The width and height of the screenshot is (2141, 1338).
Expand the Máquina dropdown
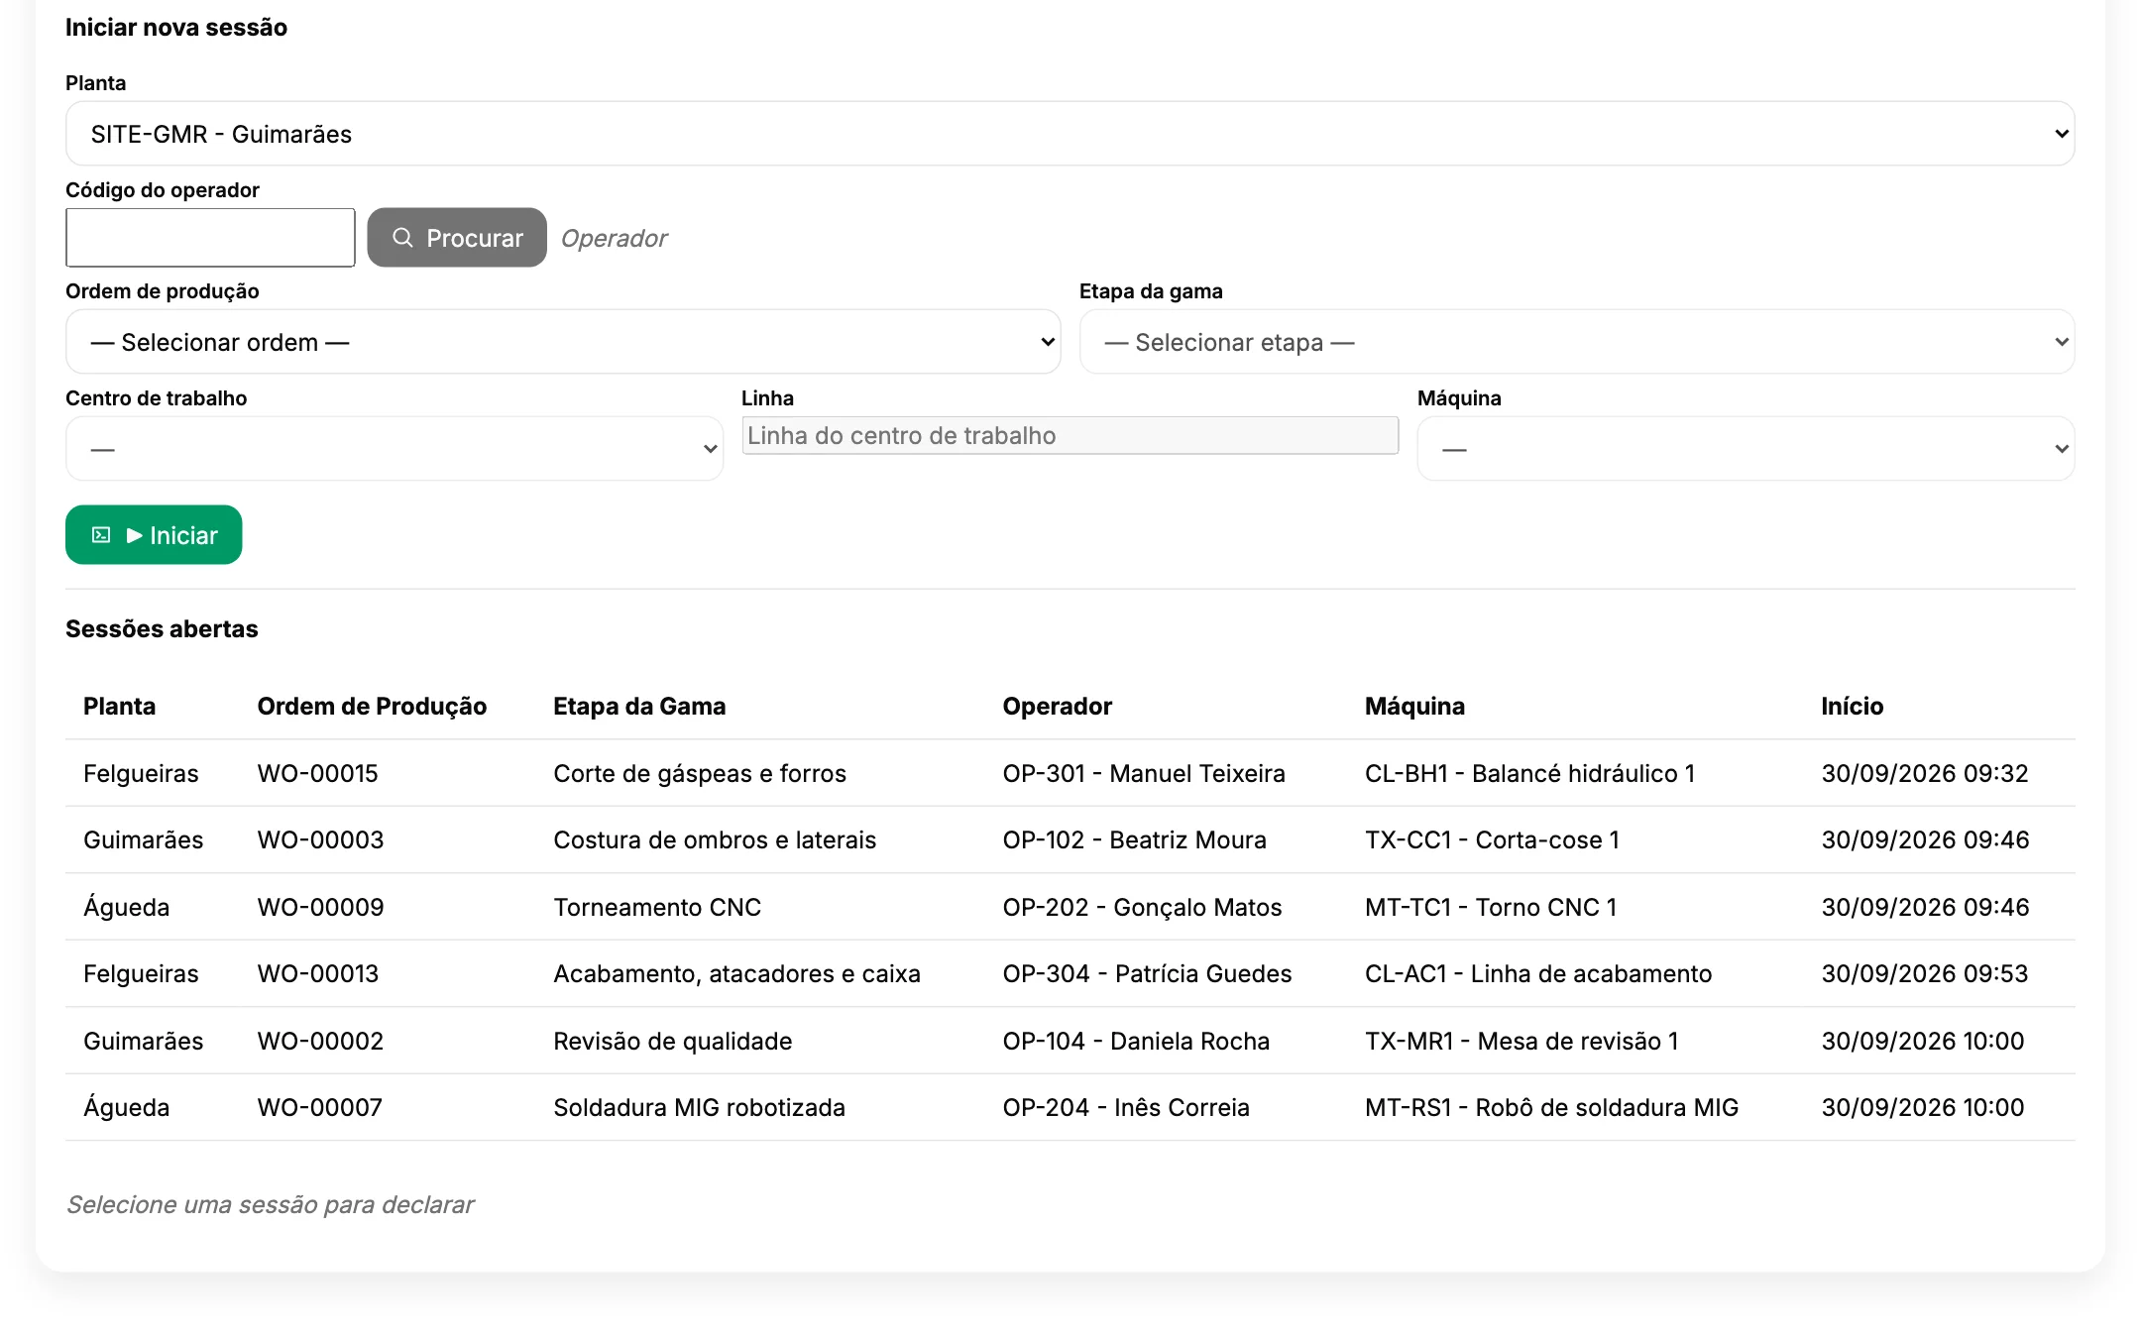(x=1747, y=449)
